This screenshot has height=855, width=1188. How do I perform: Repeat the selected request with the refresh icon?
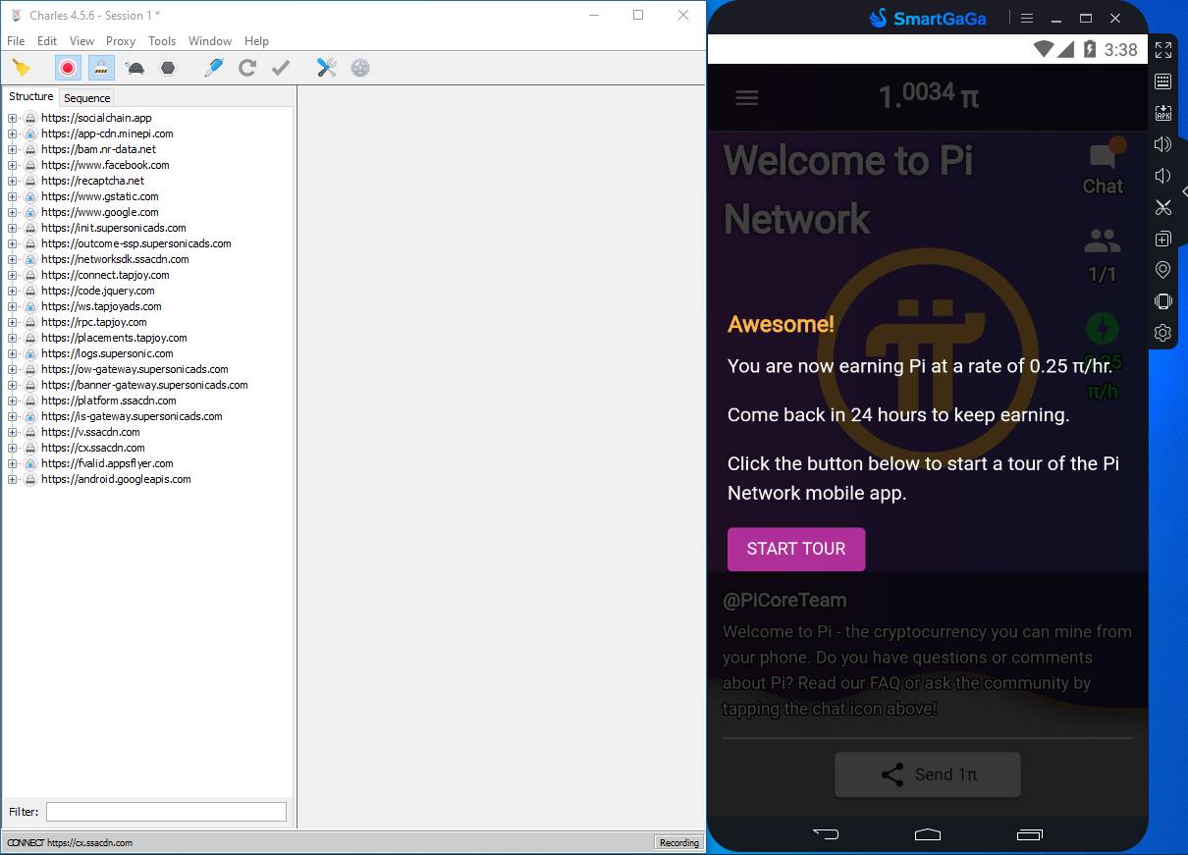(x=247, y=68)
